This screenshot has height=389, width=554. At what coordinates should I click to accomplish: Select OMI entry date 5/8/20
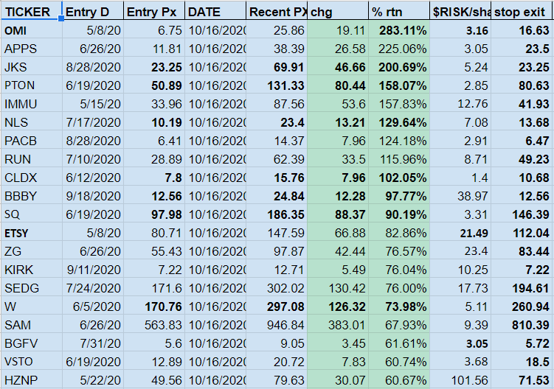93,30
